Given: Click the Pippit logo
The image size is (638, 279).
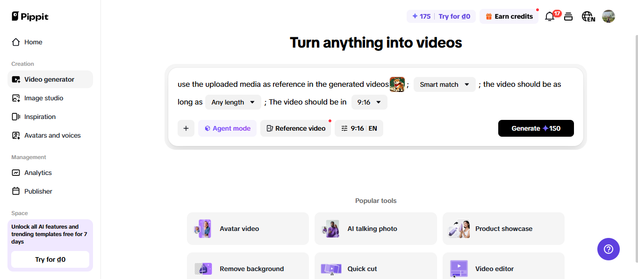Looking at the screenshot, I should coord(30,16).
